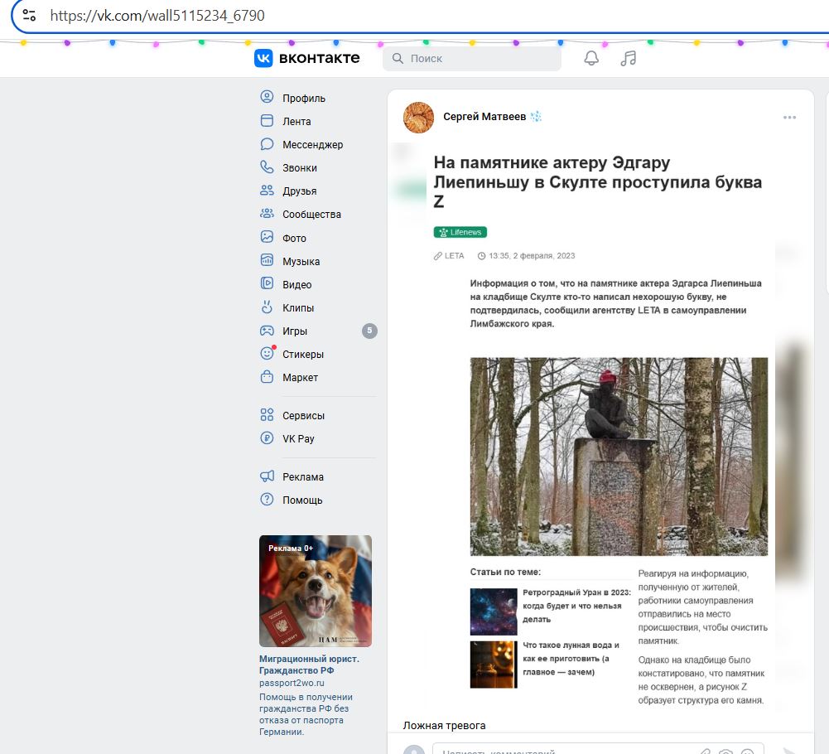The image size is (829, 754).
Task: Click the LETA source label
Action: pos(449,255)
